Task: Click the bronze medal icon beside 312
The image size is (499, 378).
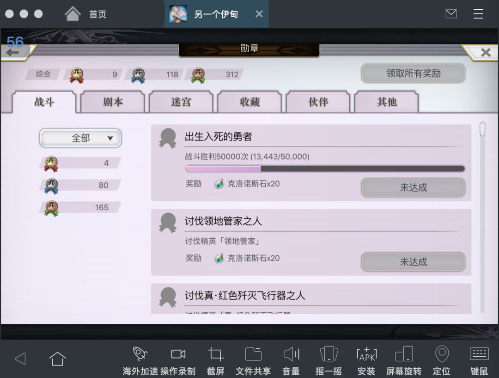Action: [x=198, y=75]
